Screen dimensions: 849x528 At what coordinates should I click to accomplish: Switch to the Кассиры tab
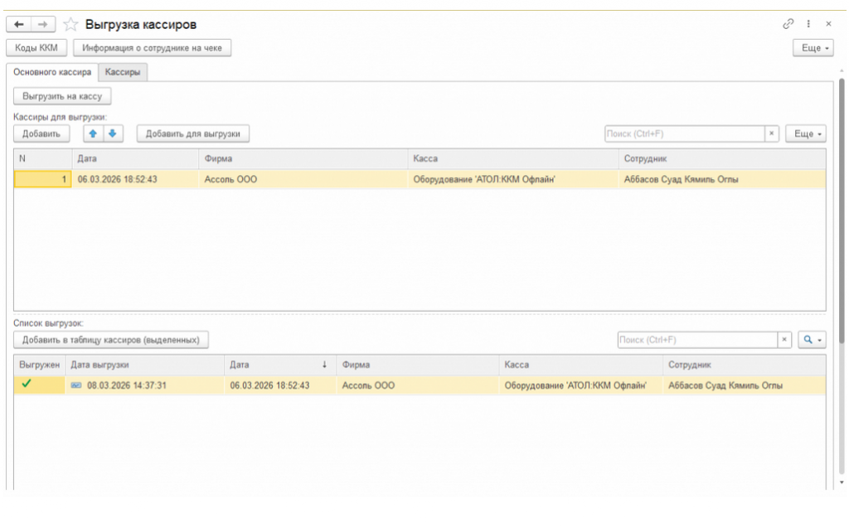click(x=123, y=72)
